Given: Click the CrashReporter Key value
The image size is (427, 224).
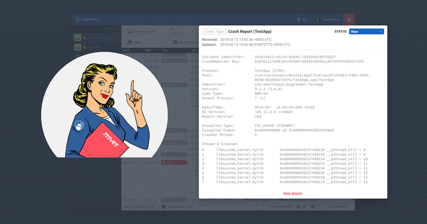Looking at the screenshot, I should (309, 62).
